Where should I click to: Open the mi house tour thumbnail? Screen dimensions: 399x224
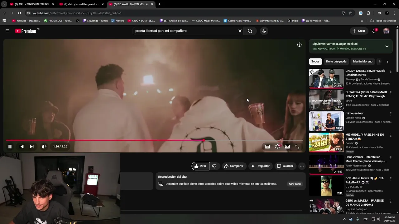coord(326,121)
